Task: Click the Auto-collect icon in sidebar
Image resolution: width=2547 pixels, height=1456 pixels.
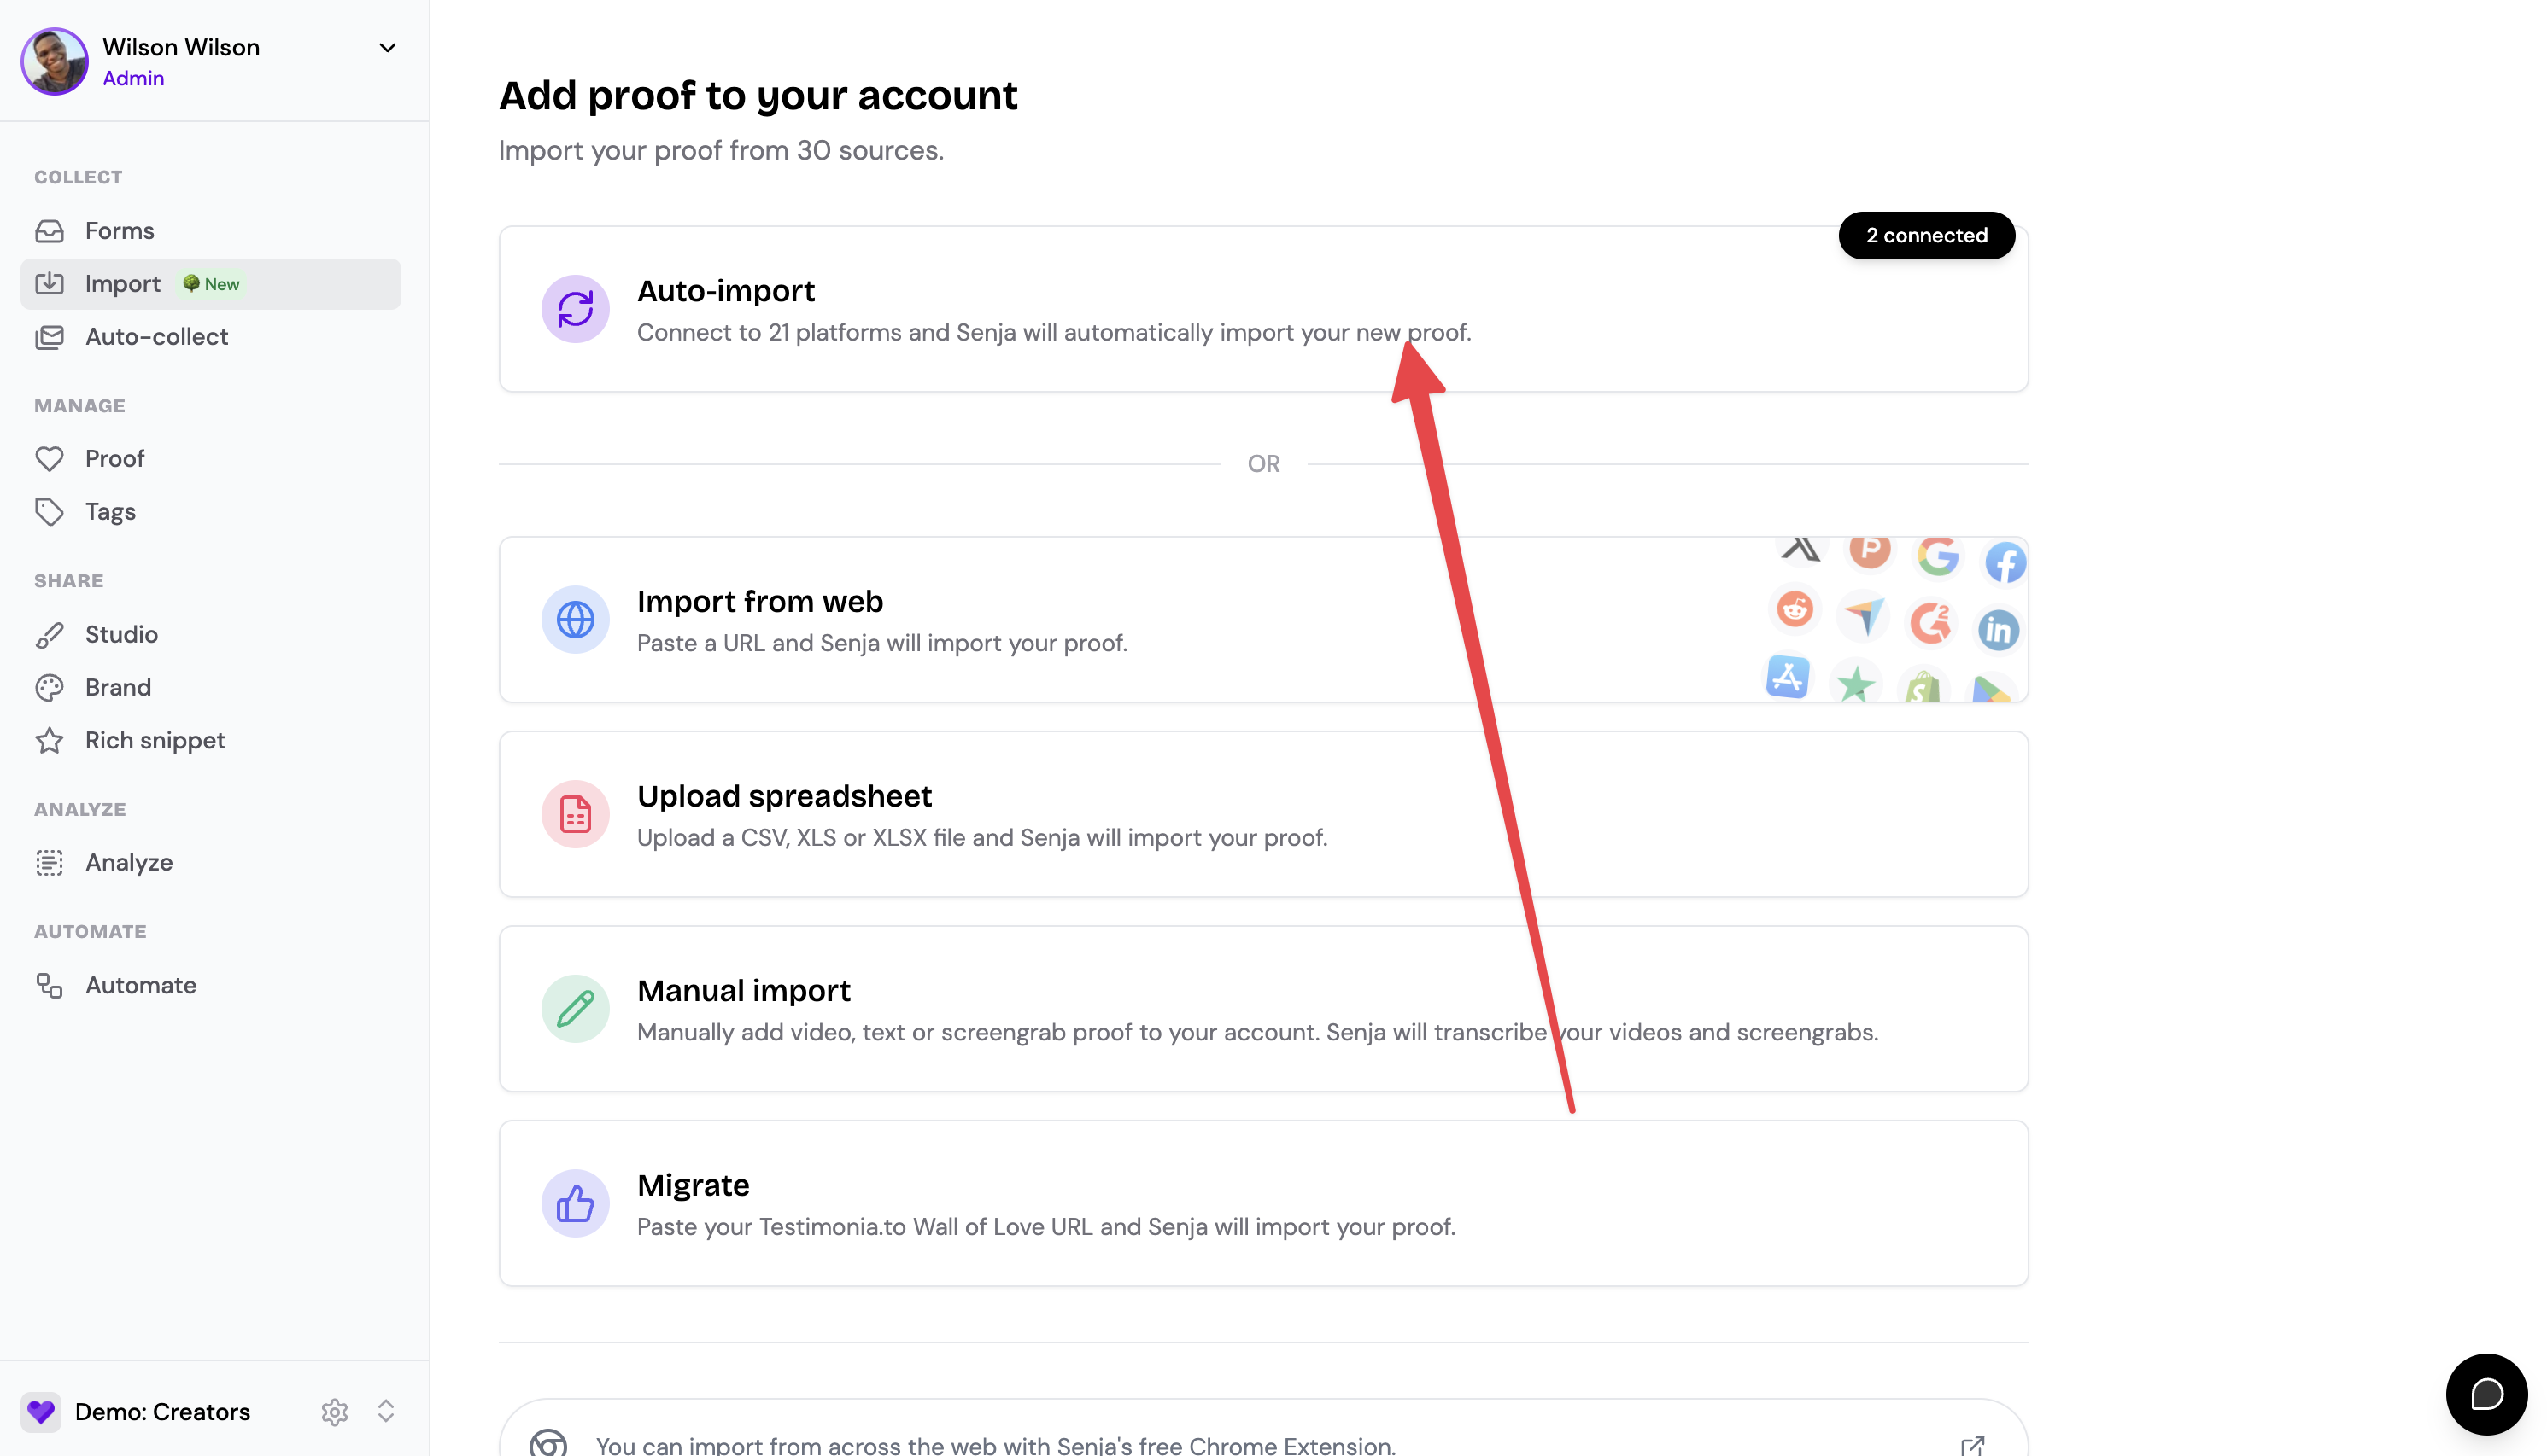Action: click(49, 337)
